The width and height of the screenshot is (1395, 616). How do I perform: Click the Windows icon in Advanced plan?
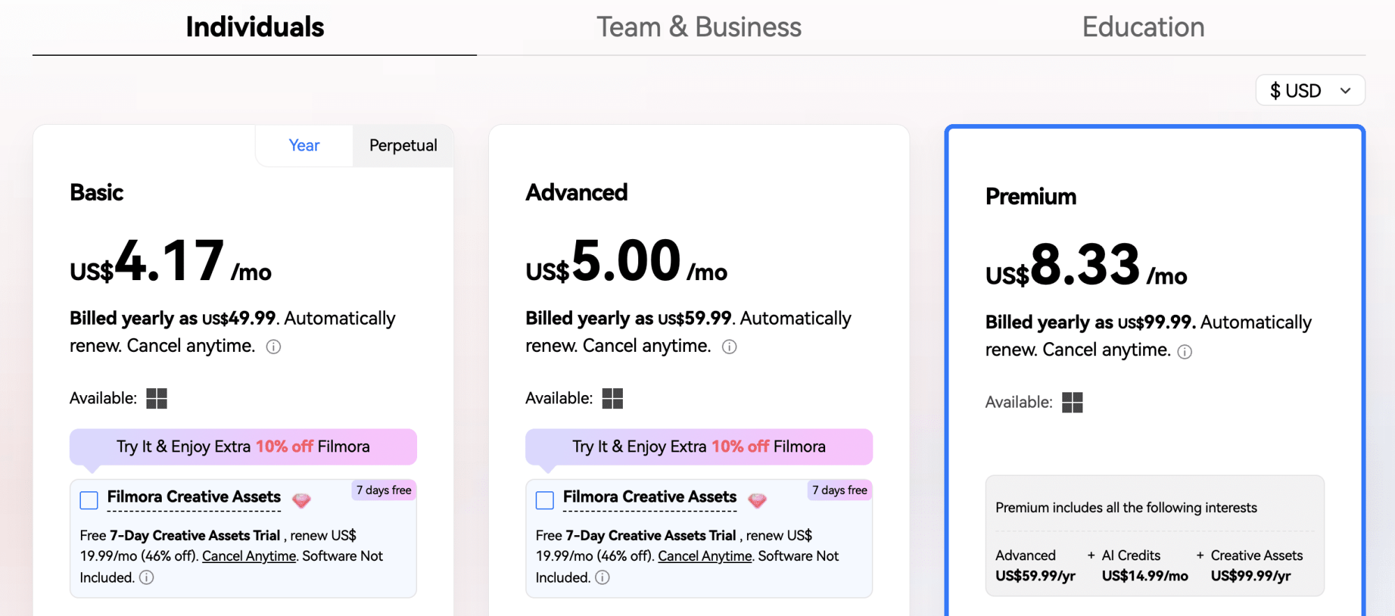612,399
